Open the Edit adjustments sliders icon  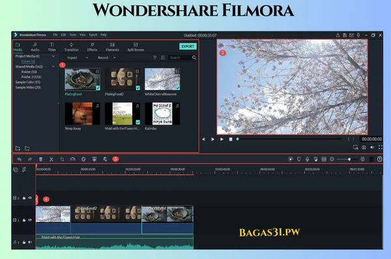tap(105, 159)
